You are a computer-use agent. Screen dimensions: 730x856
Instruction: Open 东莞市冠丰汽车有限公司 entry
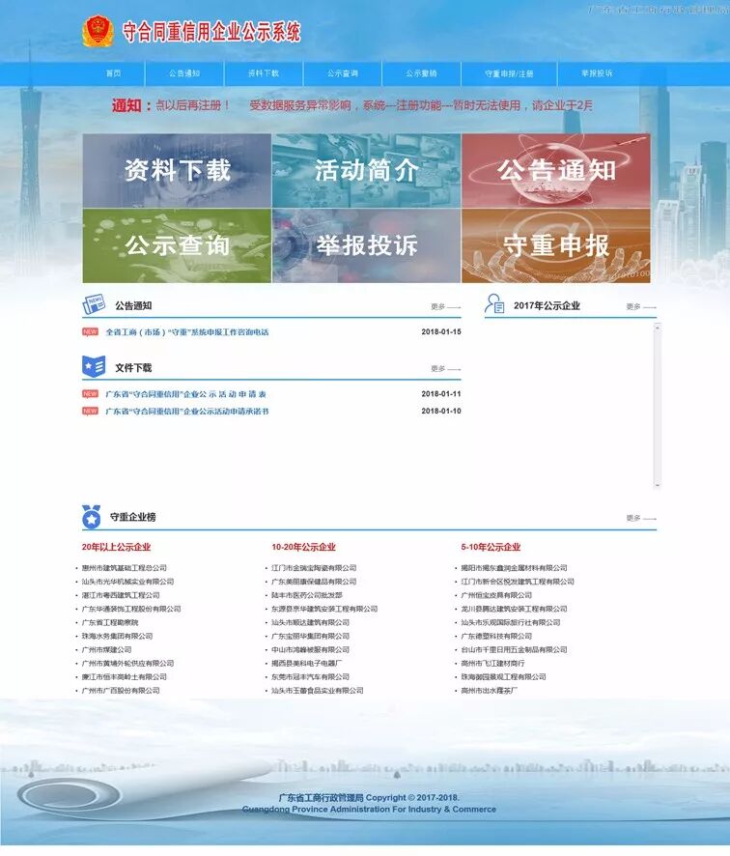point(310,677)
